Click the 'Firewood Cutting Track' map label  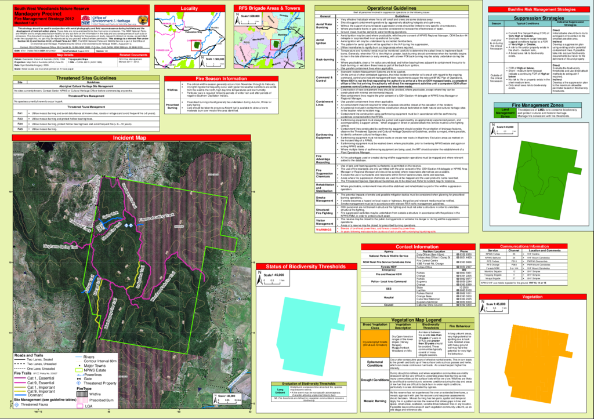click(157, 217)
